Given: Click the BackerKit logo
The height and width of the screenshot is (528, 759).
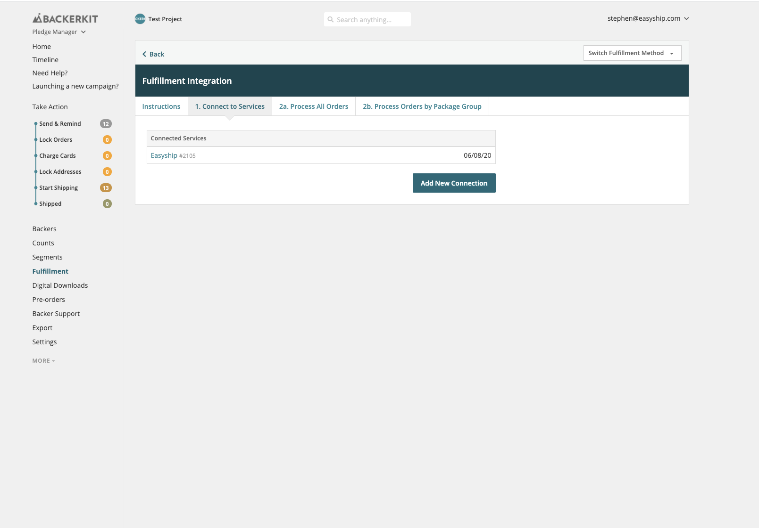Looking at the screenshot, I should coord(65,18).
